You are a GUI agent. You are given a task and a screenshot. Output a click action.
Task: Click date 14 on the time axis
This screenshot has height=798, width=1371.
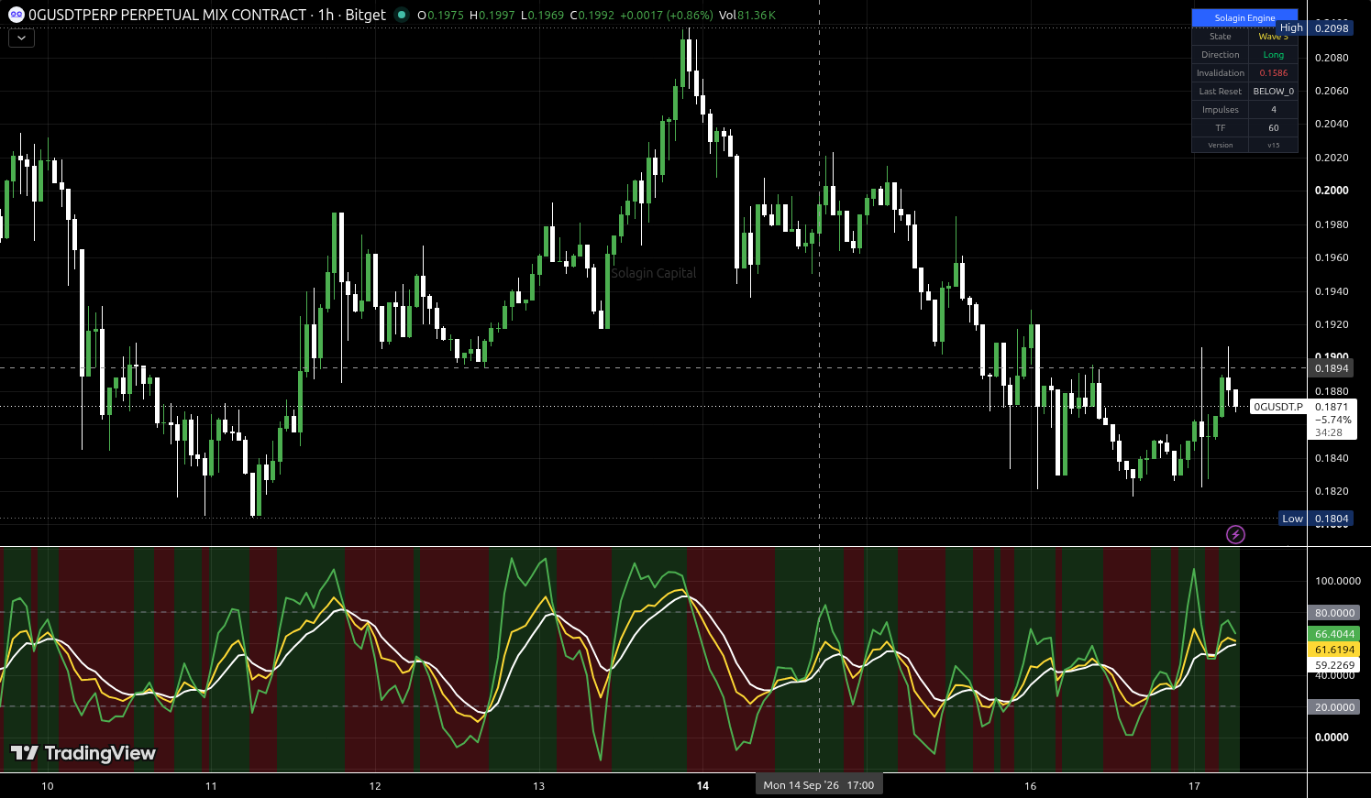702,786
